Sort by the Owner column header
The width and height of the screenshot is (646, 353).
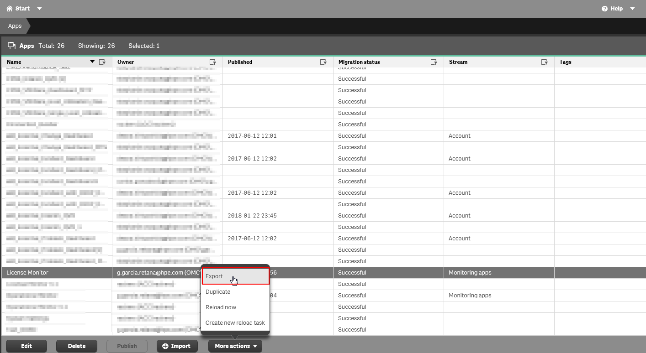(126, 62)
